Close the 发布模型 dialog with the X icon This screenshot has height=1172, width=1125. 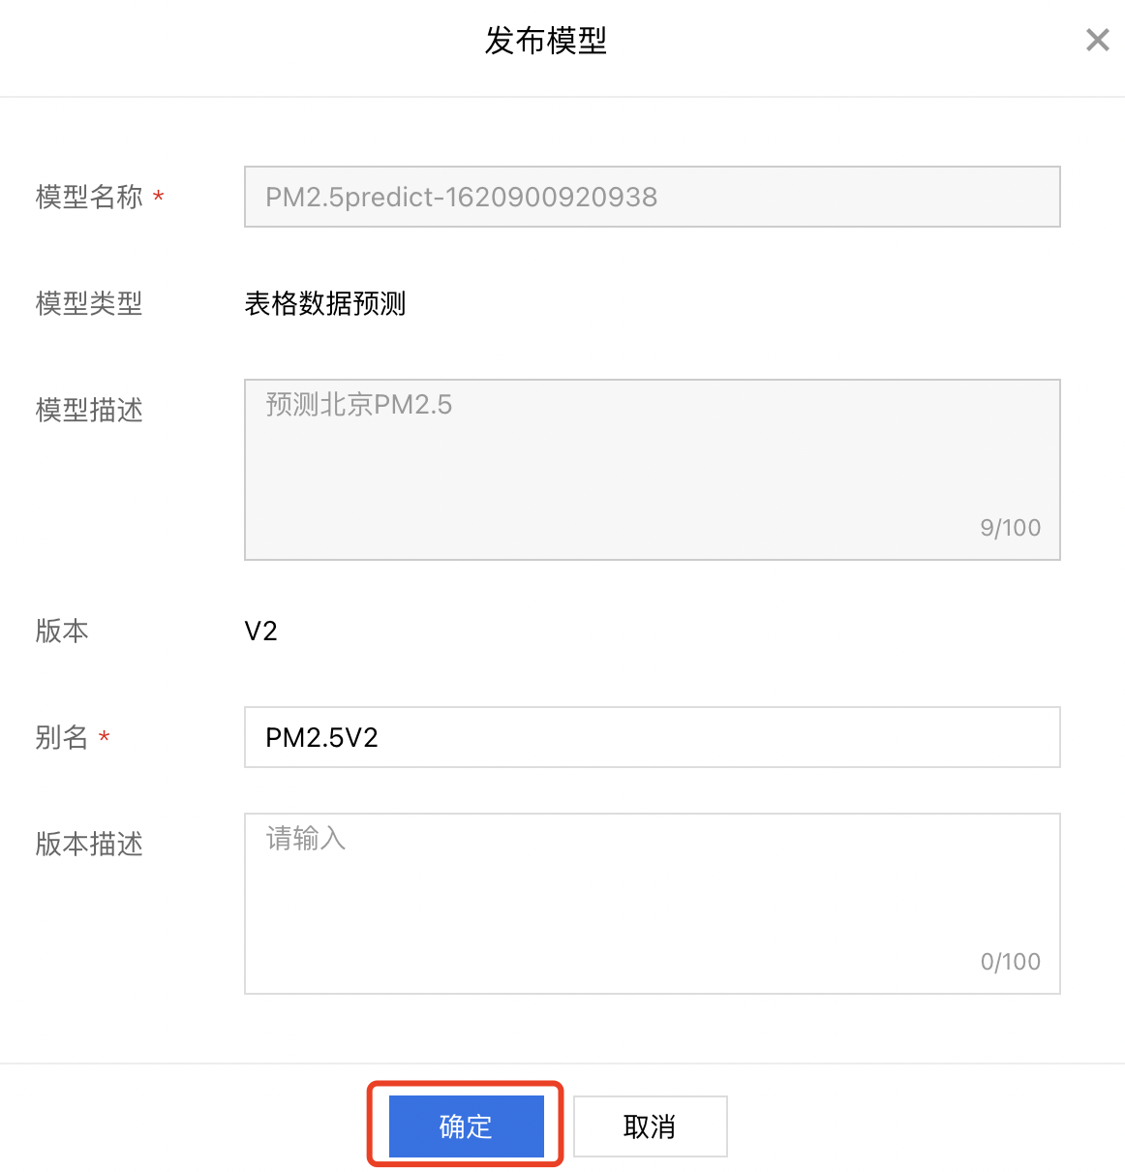coord(1097,40)
